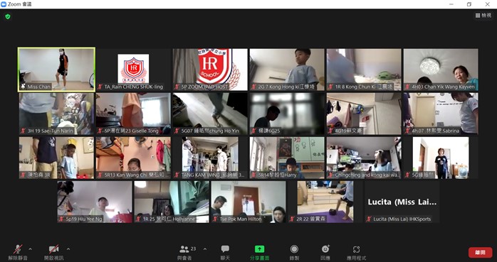Open the chat bubble icon
The image size is (497, 262).
coord(225,249)
